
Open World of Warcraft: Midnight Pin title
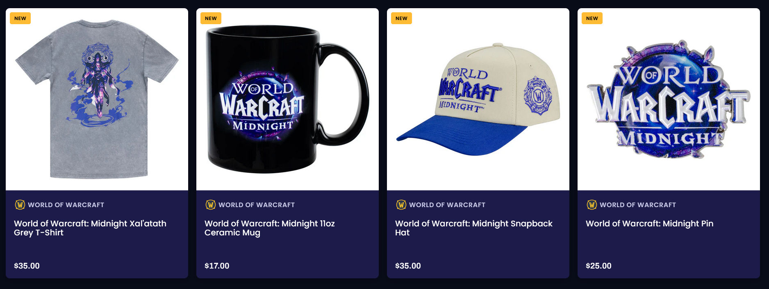pyautogui.click(x=650, y=224)
